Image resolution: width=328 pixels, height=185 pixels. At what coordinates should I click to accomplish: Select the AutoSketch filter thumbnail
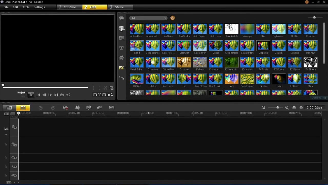tap(232, 29)
